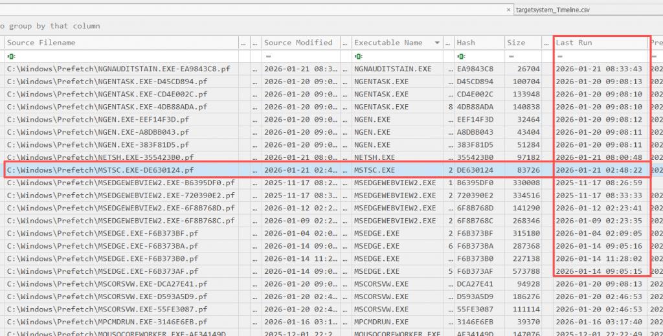663x336 pixels.
Task: Click the Size column equals filter icon
Action: click(x=510, y=56)
